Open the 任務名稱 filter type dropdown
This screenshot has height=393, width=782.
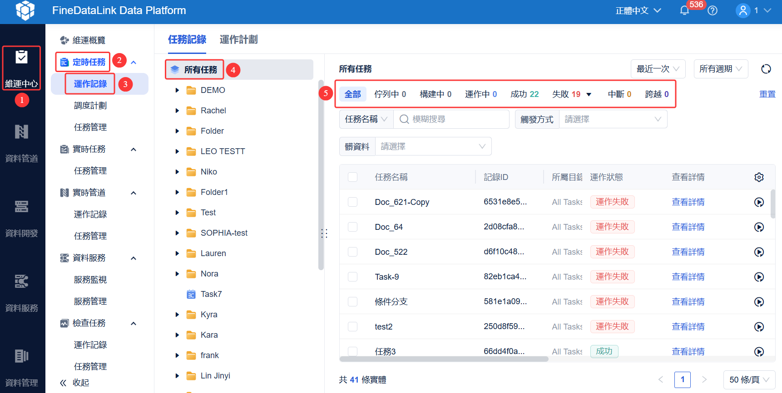tap(366, 119)
